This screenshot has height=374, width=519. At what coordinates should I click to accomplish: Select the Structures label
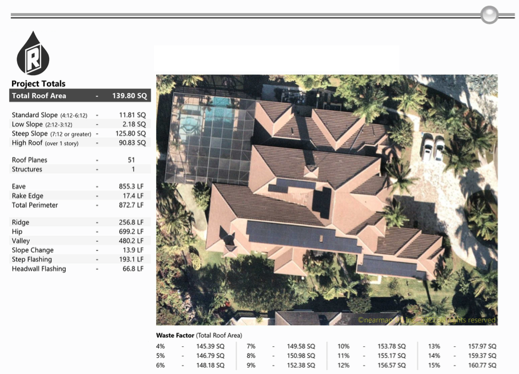point(27,170)
